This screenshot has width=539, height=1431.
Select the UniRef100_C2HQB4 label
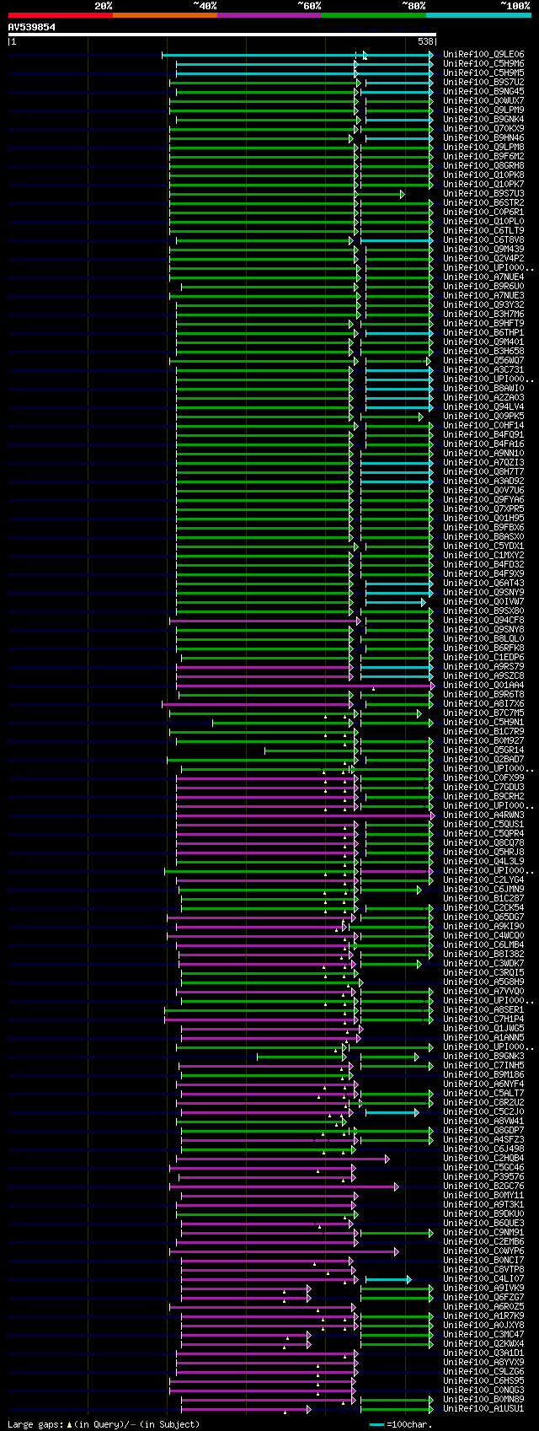pos(483,1159)
